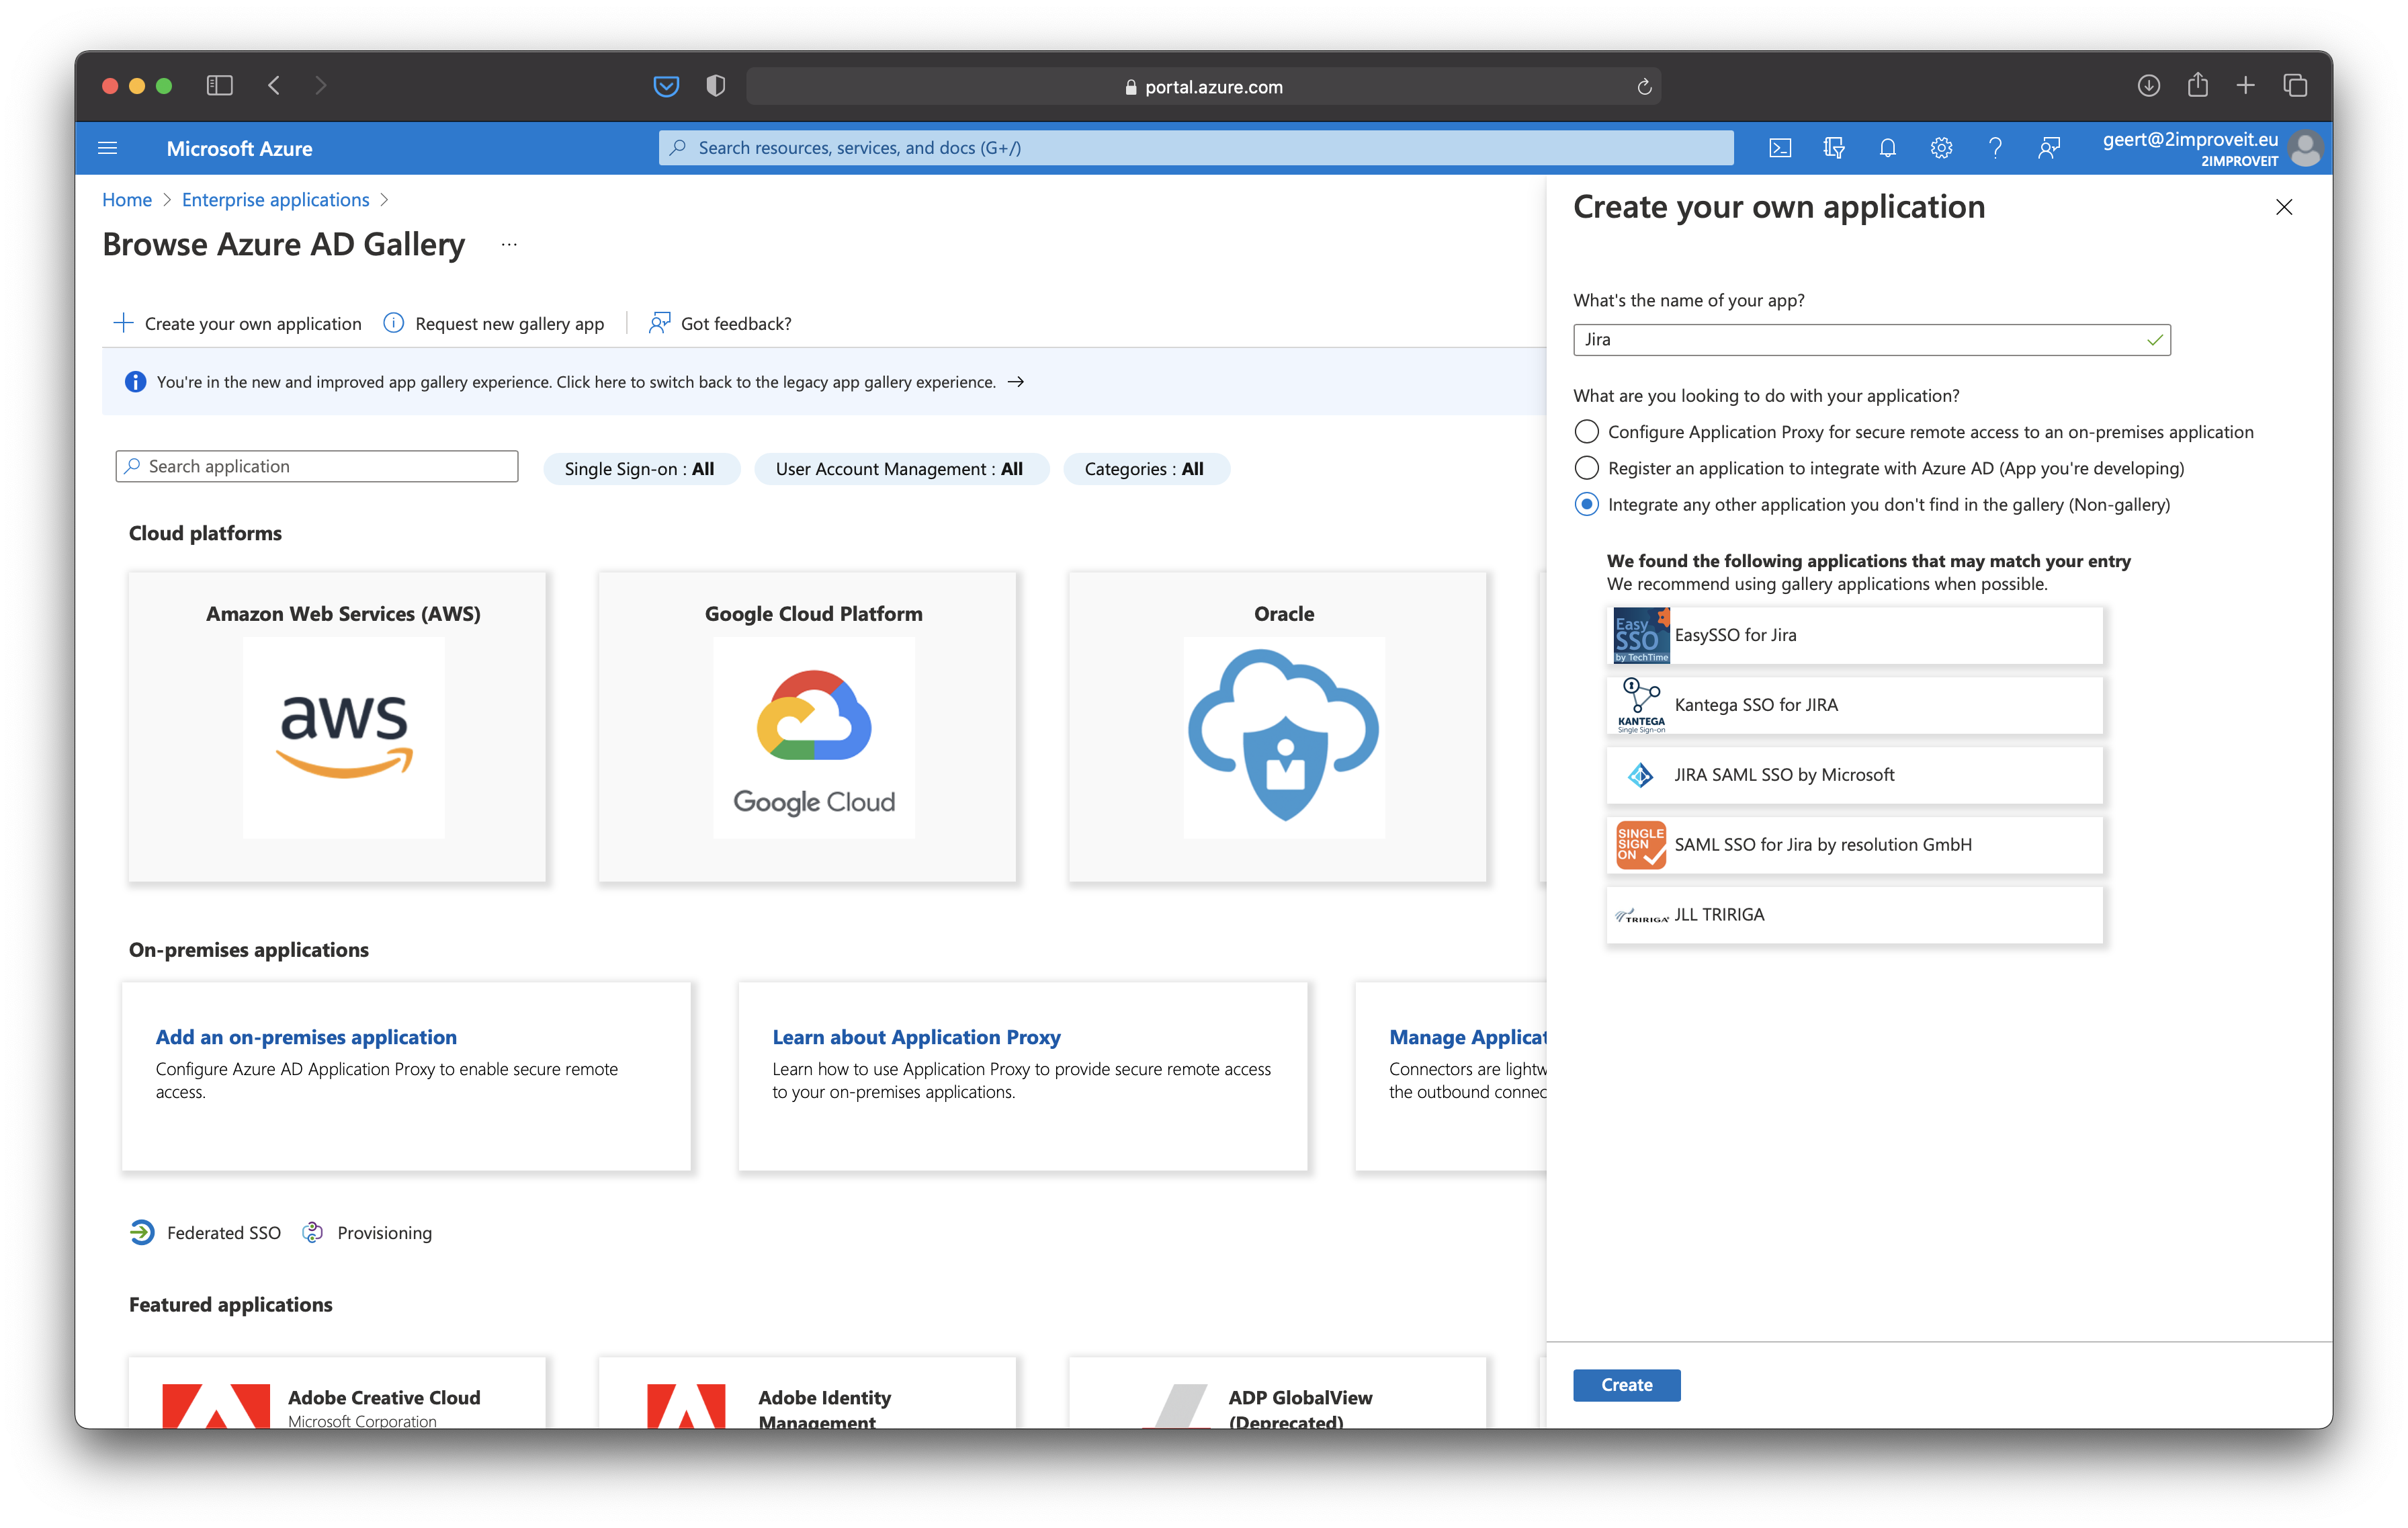Go to the Home breadcrumb
Image resolution: width=2408 pixels, height=1528 pixels.
[127, 200]
